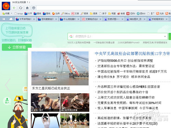
Task: Click caption 东方之星沉船已经完全扶正
Action: (x=51, y=88)
